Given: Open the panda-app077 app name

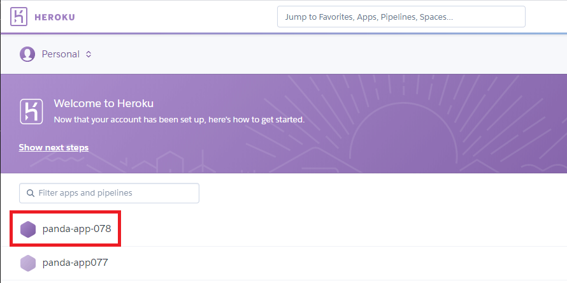Looking at the screenshot, I should click(x=75, y=263).
